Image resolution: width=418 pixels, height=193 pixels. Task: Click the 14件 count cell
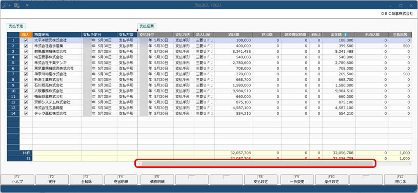coord(19,153)
